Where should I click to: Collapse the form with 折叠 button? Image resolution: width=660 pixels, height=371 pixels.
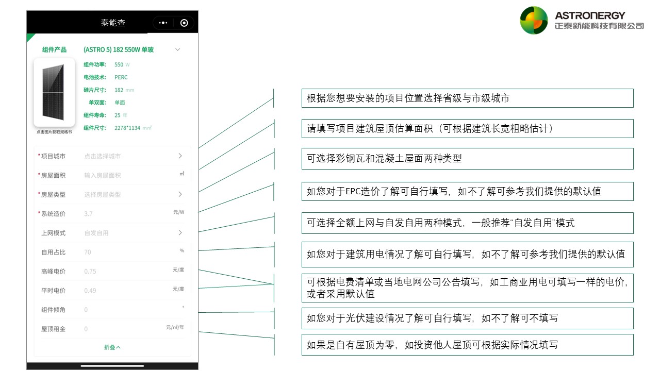(112, 347)
